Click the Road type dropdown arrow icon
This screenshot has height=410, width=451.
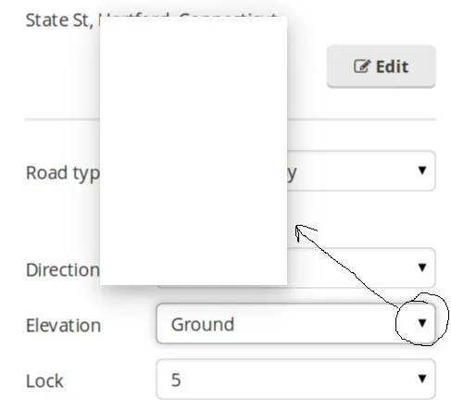(x=422, y=170)
